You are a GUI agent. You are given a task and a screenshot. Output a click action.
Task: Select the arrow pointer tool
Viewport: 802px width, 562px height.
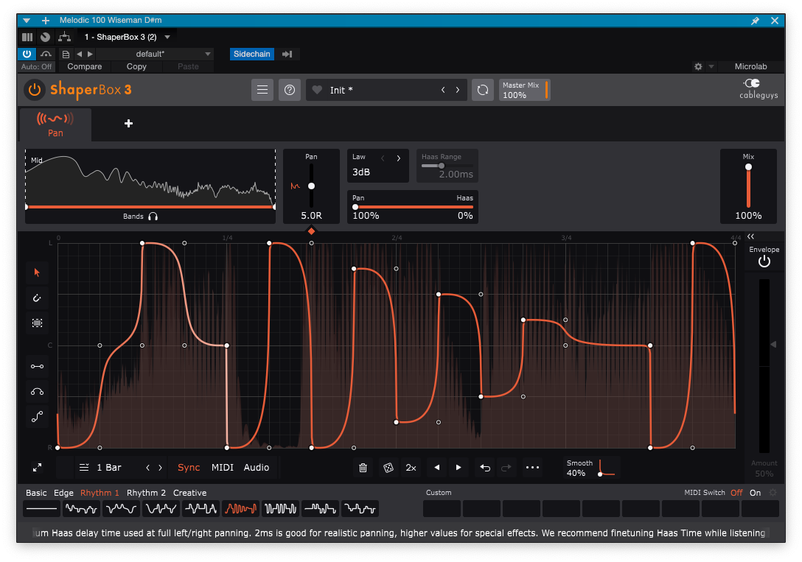[x=37, y=273]
